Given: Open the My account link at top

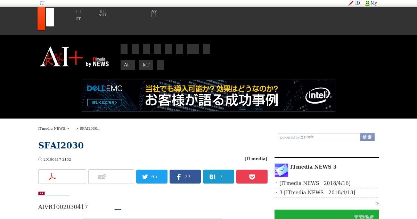Looking at the screenshot, I should (371, 3).
